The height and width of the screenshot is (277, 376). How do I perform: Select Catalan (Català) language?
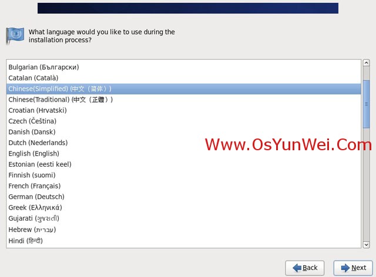[x=33, y=77]
